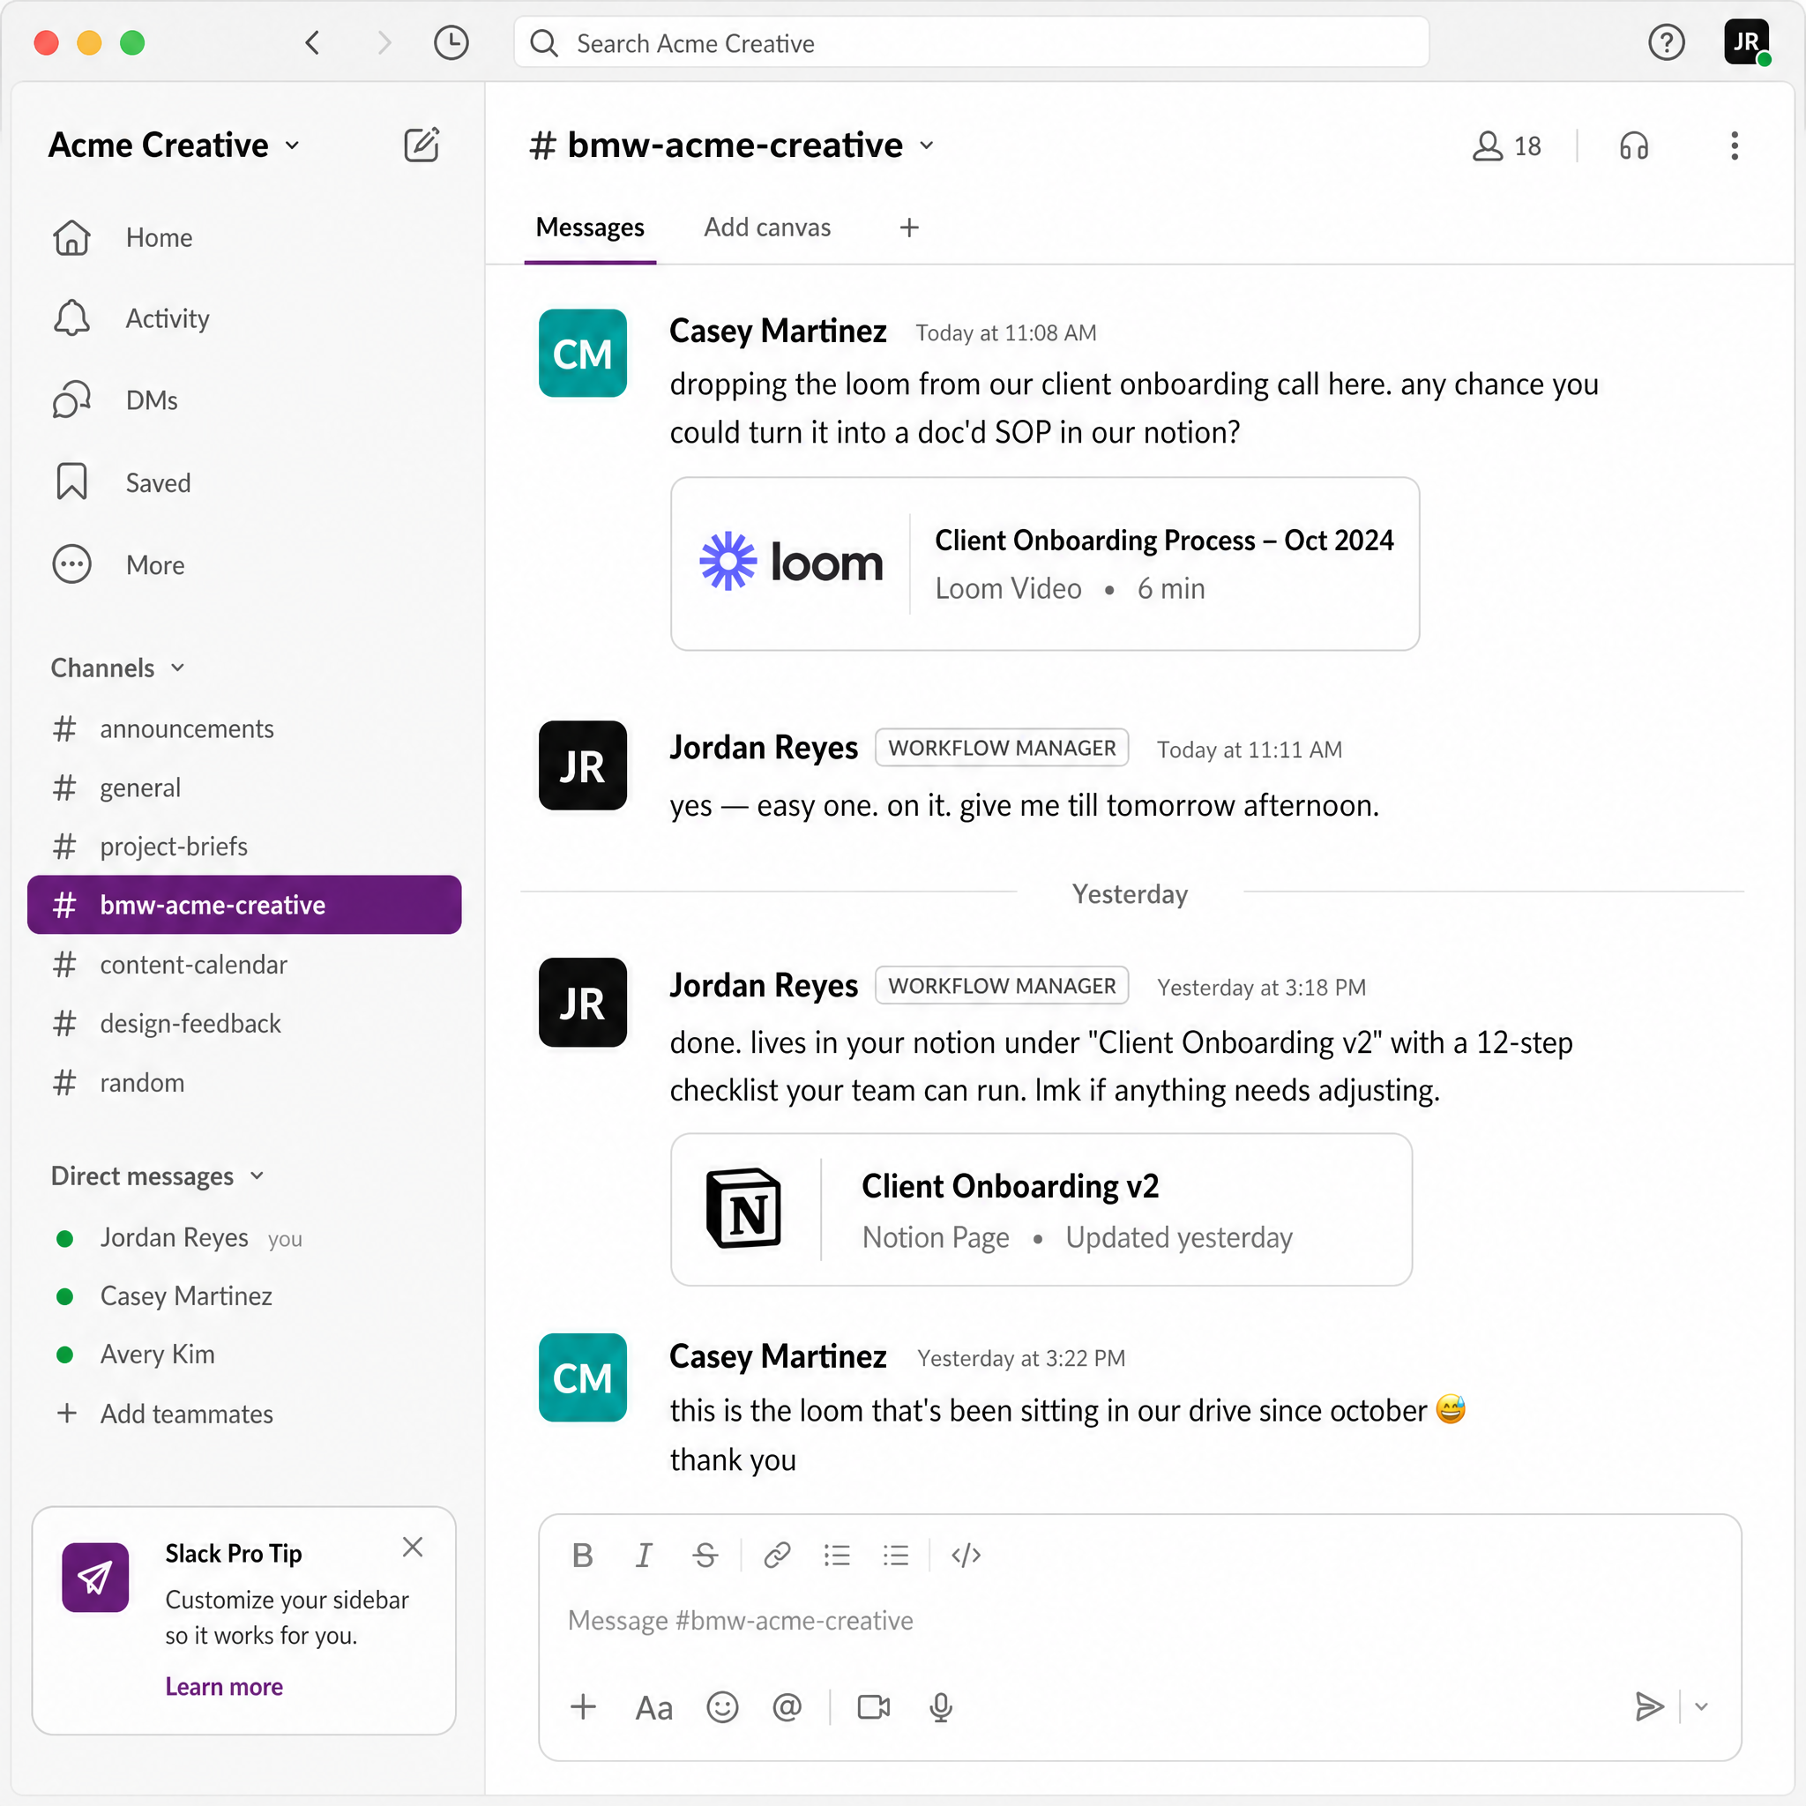
Task: Start a huddle with the headphones icon
Action: pos(1634,146)
